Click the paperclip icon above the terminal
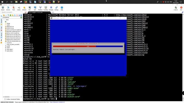 click(x=183, y=12)
